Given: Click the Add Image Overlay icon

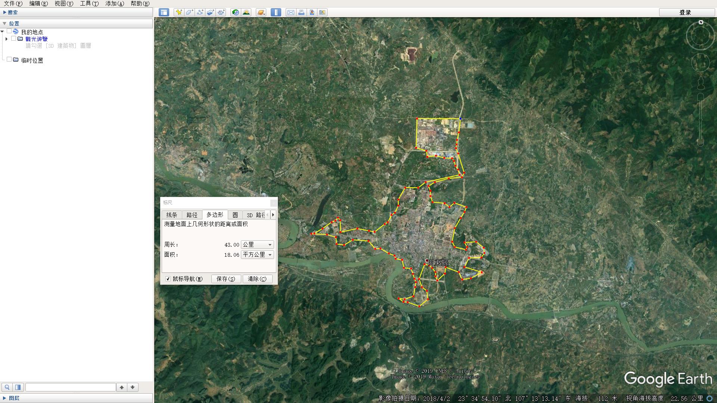Looking at the screenshot, I should point(210,12).
